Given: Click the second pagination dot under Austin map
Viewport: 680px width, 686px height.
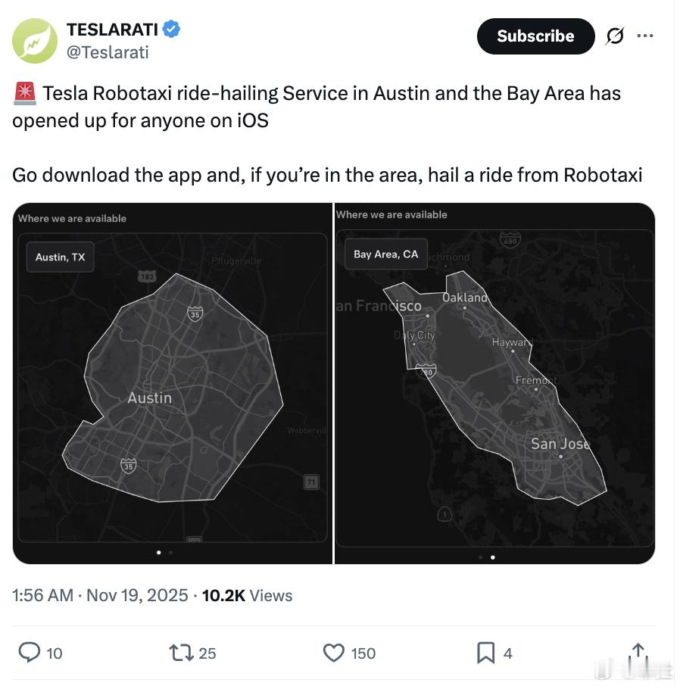Looking at the screenshot, I should [x=170, y=553].
